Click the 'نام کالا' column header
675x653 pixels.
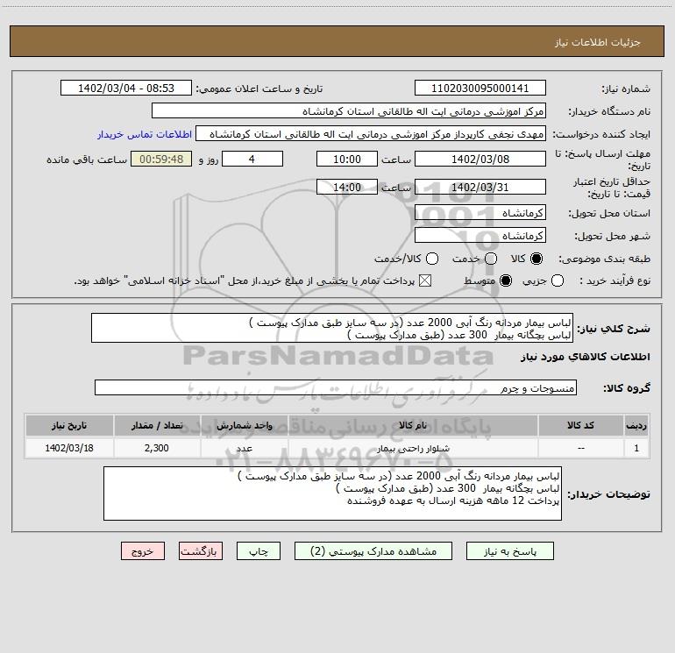(x=413, y=425)
